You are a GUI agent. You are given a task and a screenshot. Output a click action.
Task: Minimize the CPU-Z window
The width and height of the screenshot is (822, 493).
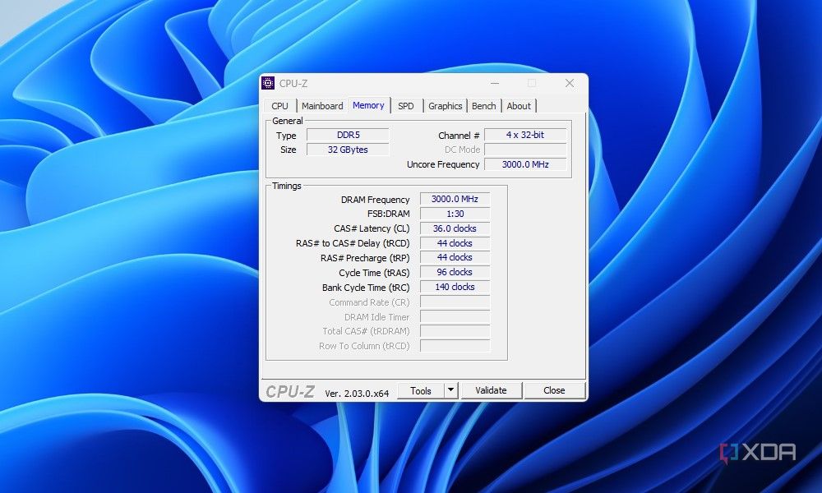pyautogui.click(x=495, y=83)
